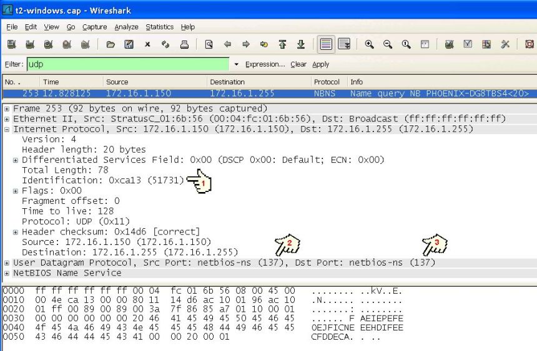This screenshot has height=351, width=537.
Task: Toggle auto scroll in live capture button
Action: pos(344,44)
